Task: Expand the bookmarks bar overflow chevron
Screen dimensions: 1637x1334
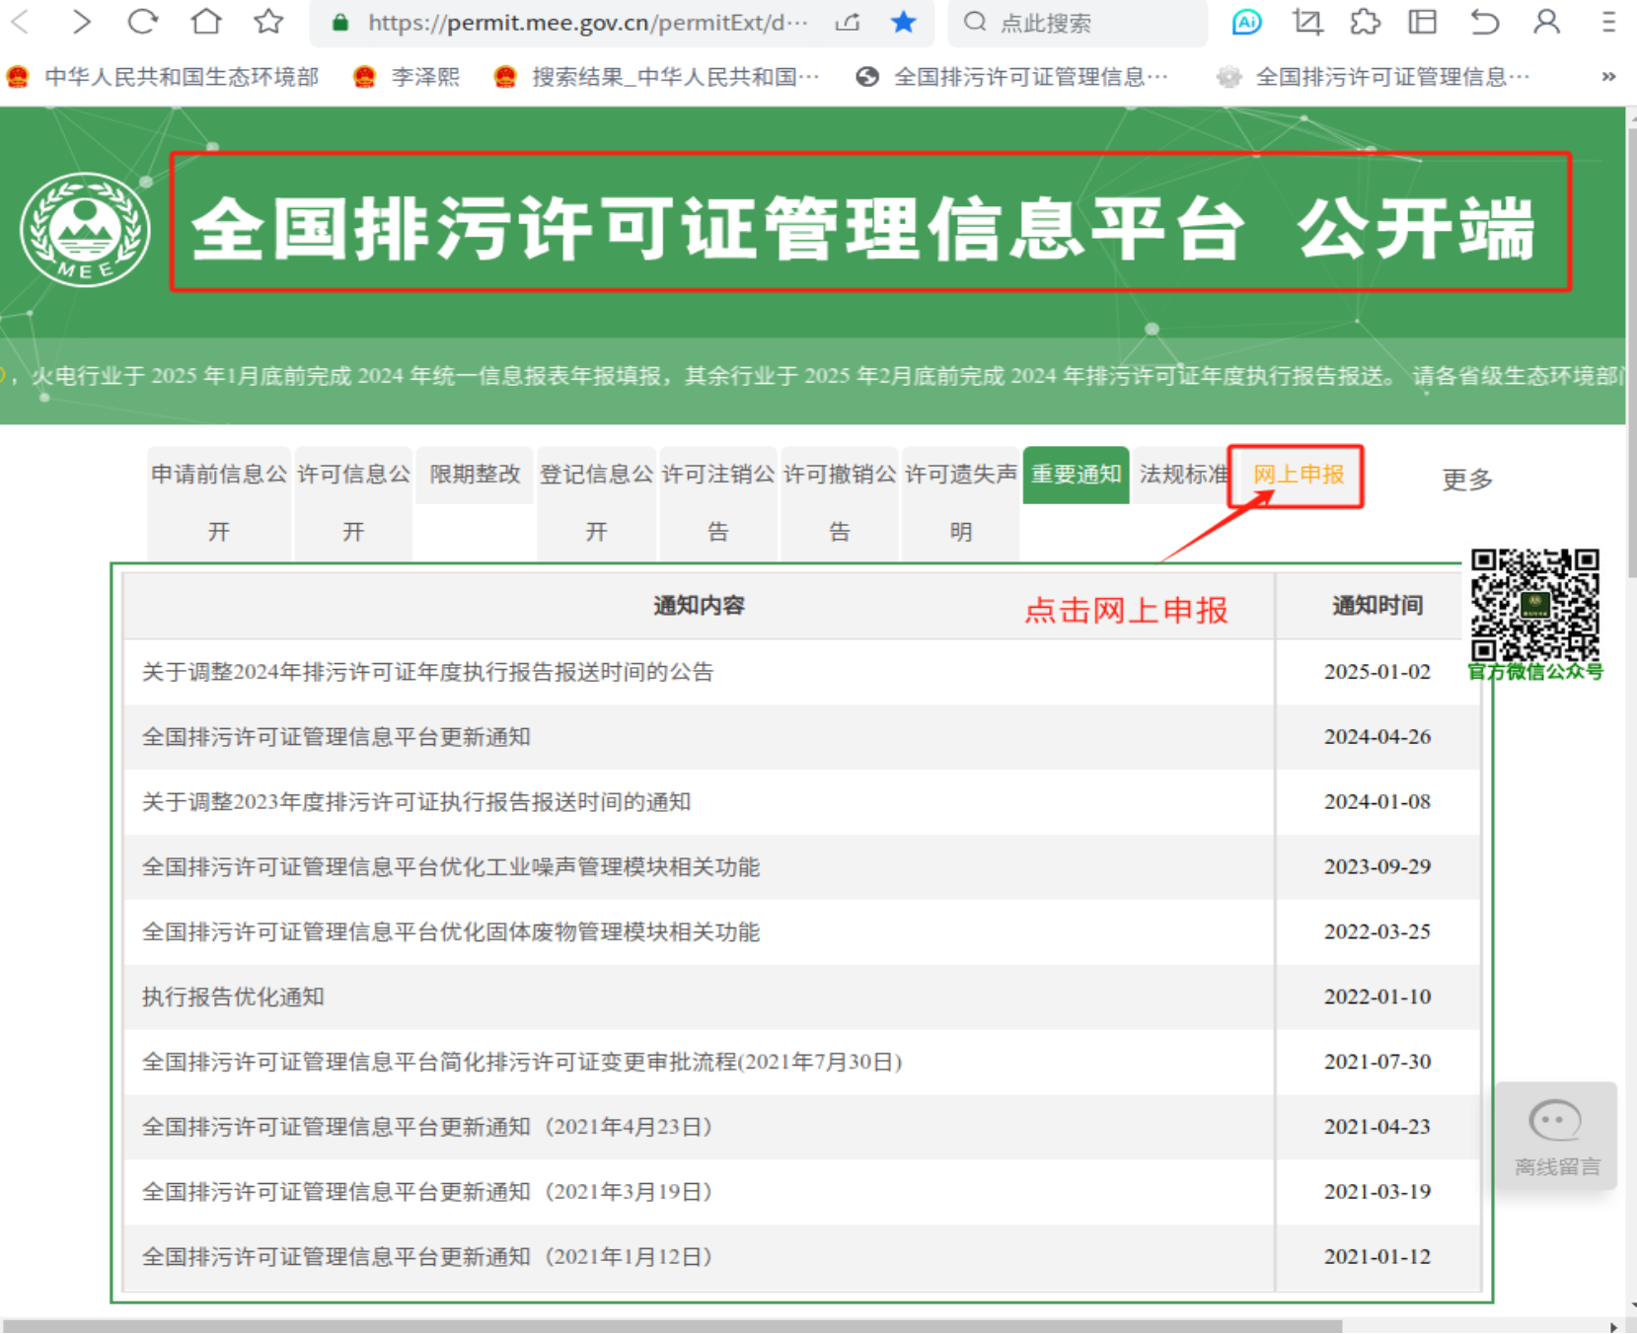Action: [1608, 77]
